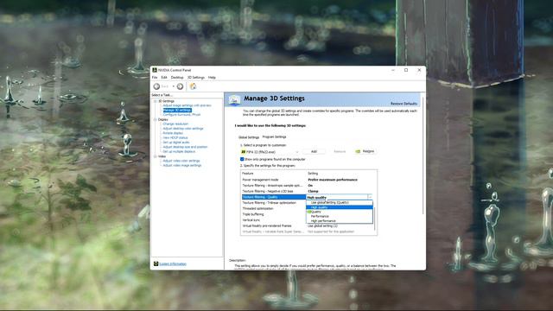Open Set up multiple displays
553x311 pixels.
point(179,151)
